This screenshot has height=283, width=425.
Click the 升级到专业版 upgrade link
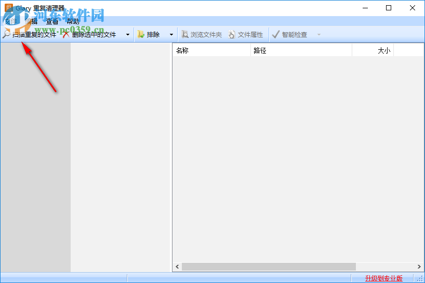[x=383, y=278]
